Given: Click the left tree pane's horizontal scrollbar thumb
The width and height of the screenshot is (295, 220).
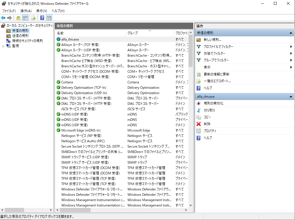Looking at the screenshot, I should [x=14, y=210].
